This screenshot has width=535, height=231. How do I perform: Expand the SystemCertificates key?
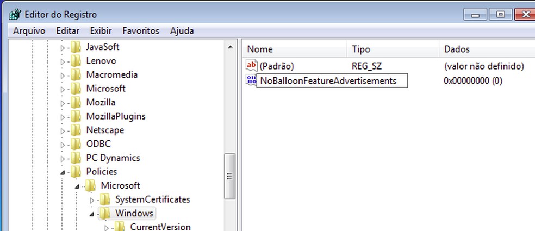(91, 201)
